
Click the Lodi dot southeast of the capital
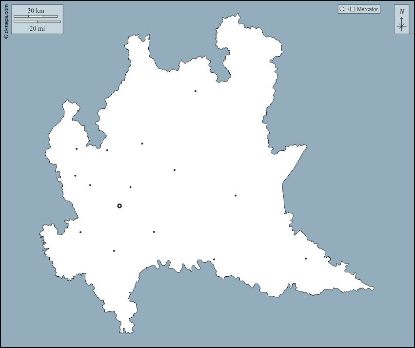pyautogui.click(x=154, y=232)
